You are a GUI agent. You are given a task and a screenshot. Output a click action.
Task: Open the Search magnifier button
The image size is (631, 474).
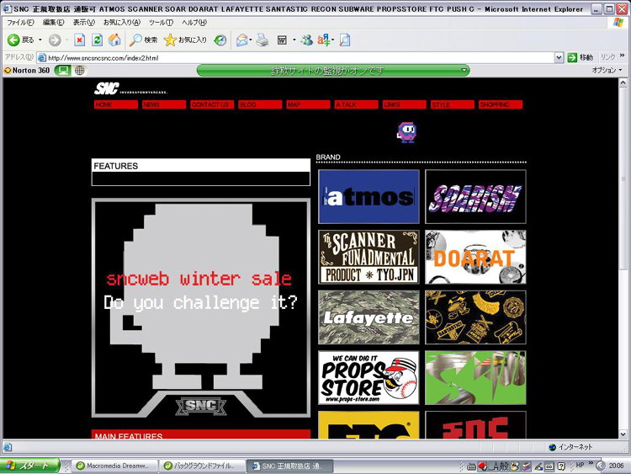click(x=144, y=40)
